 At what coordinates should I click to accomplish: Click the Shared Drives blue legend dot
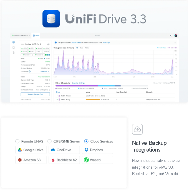click(79, 88)
